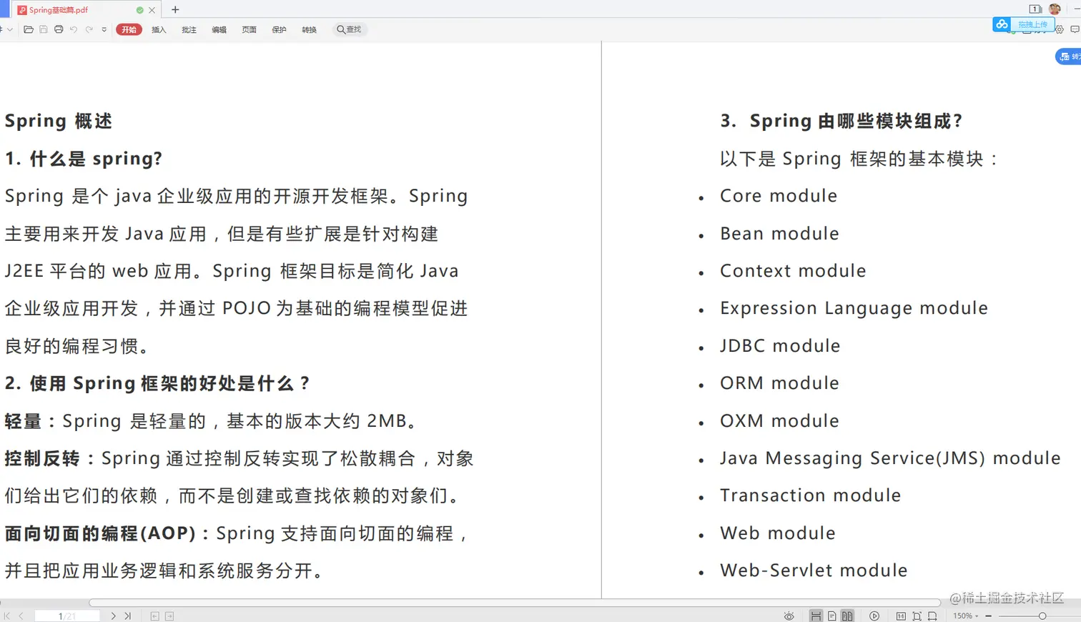The image size is (1081, 622).
Task: Click green sync status icon on tab
Action: [x=140, y=10]
